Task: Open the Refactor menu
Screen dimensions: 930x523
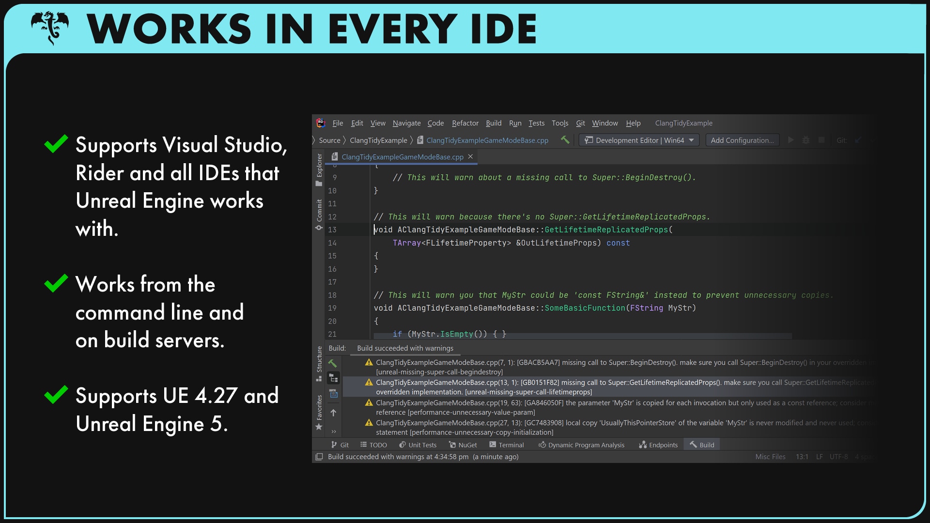Action: point(465,123)
